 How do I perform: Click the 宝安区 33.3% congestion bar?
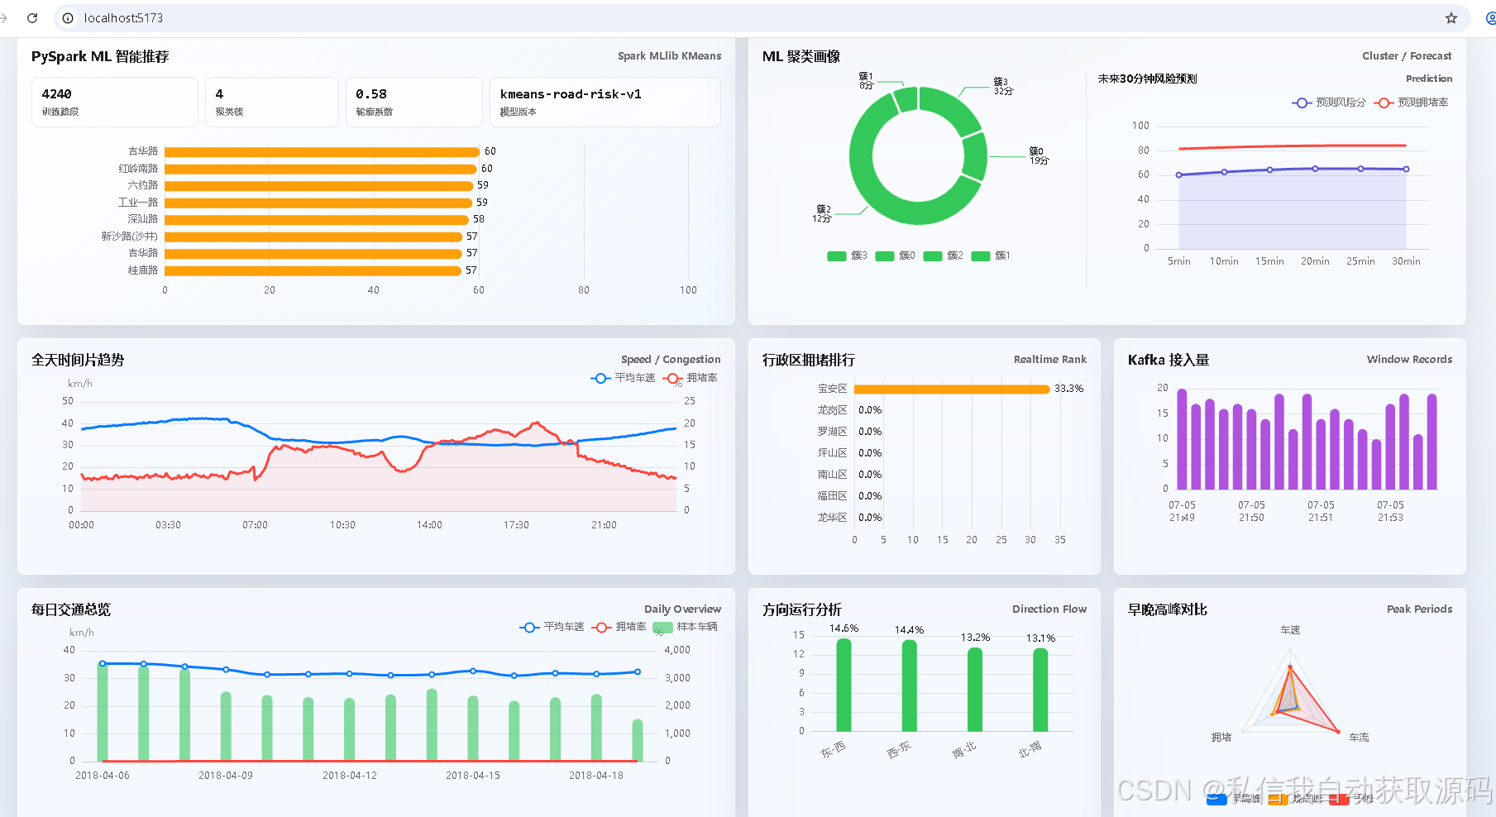tap(952, 389)
